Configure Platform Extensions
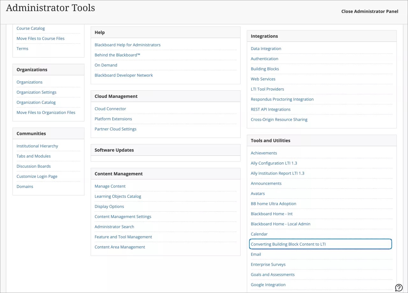This screenshot has width=408, height=293. click(x=113, y=119)
